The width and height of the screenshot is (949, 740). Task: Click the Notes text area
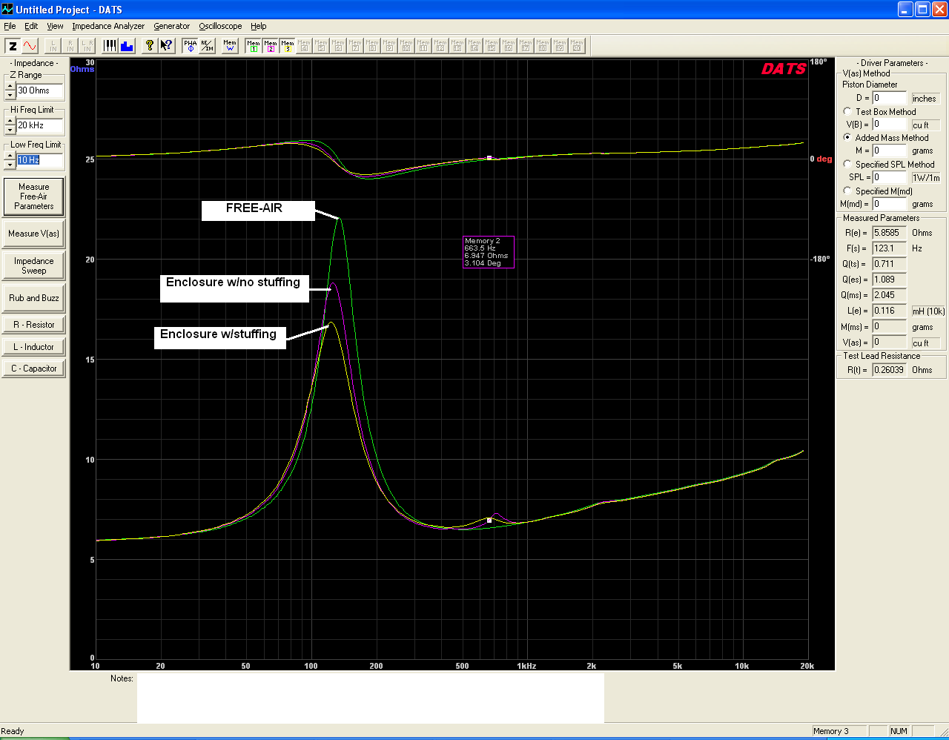coord(371,698)
